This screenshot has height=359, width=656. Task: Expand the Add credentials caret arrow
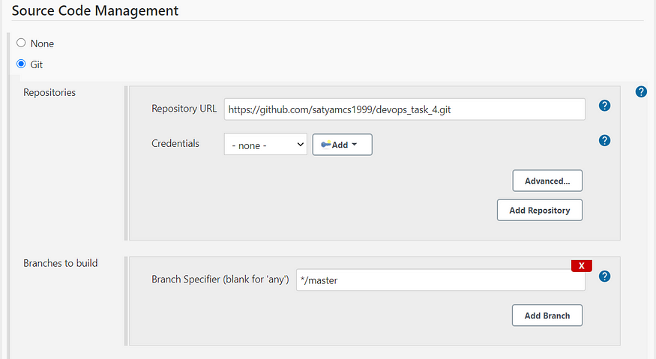point(355,145)
